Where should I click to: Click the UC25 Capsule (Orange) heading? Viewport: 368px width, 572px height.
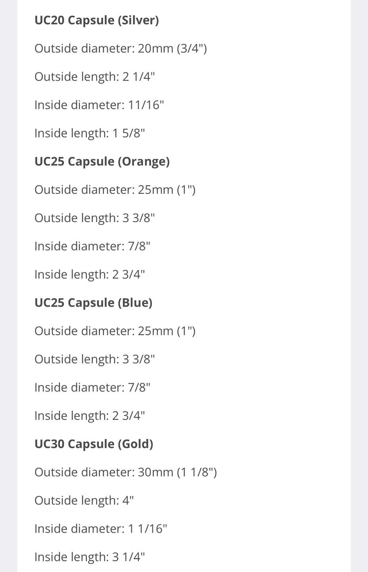coord(102,161)
